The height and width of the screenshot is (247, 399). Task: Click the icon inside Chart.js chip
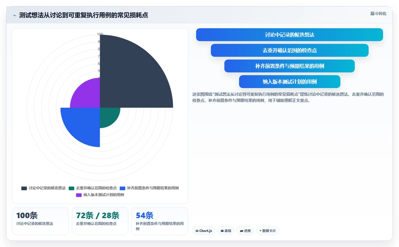(x=197, y=231)
